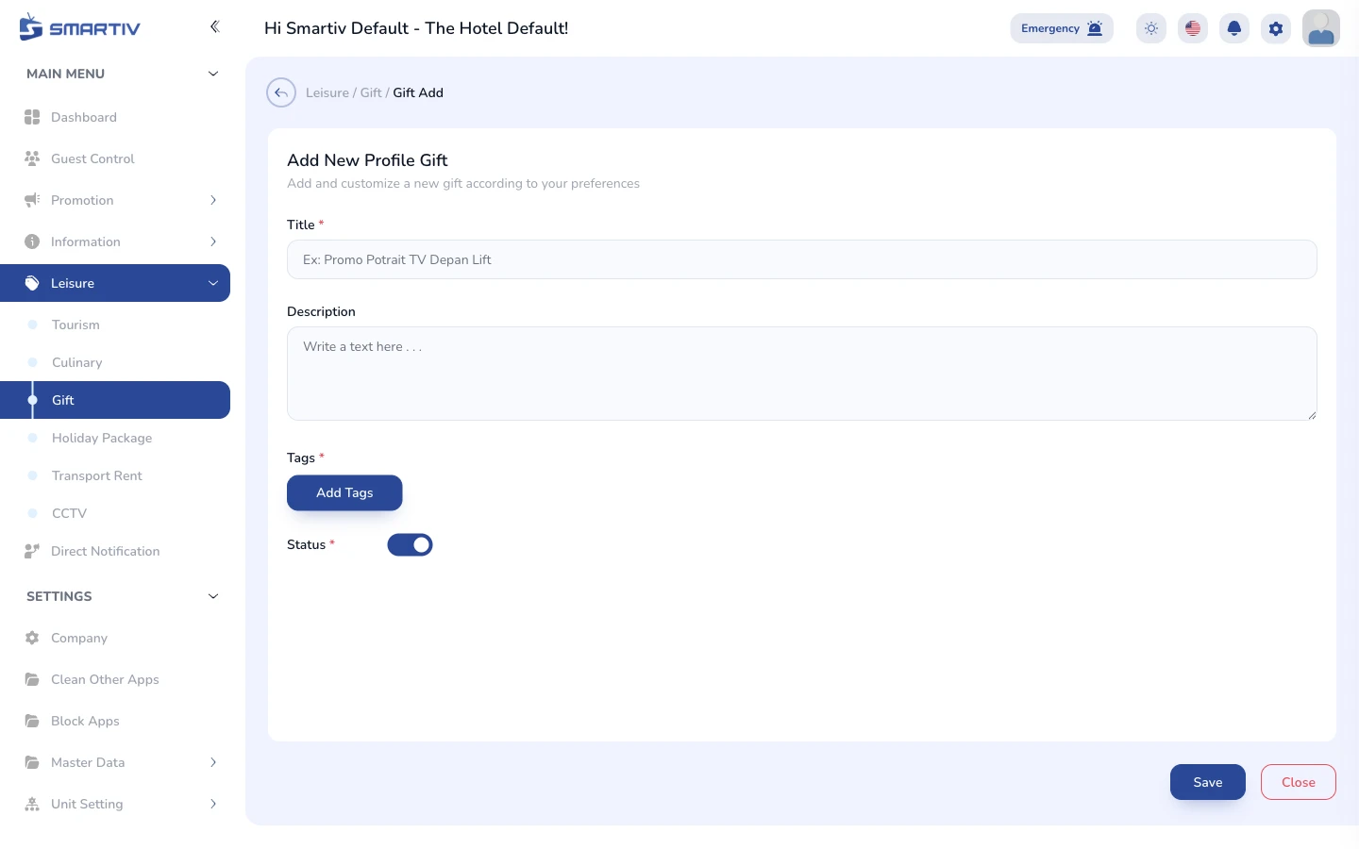Click the back arrow circle icon

tap(281, 92)
